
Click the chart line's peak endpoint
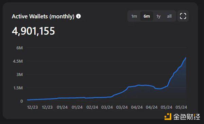186,58
